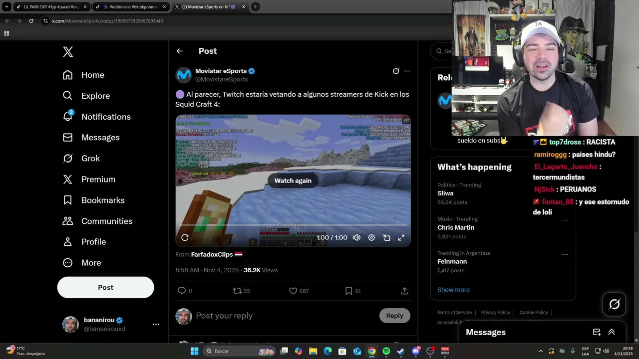Click the reply icon with 11 replies

pyautogui.click(x=185, y=291)
